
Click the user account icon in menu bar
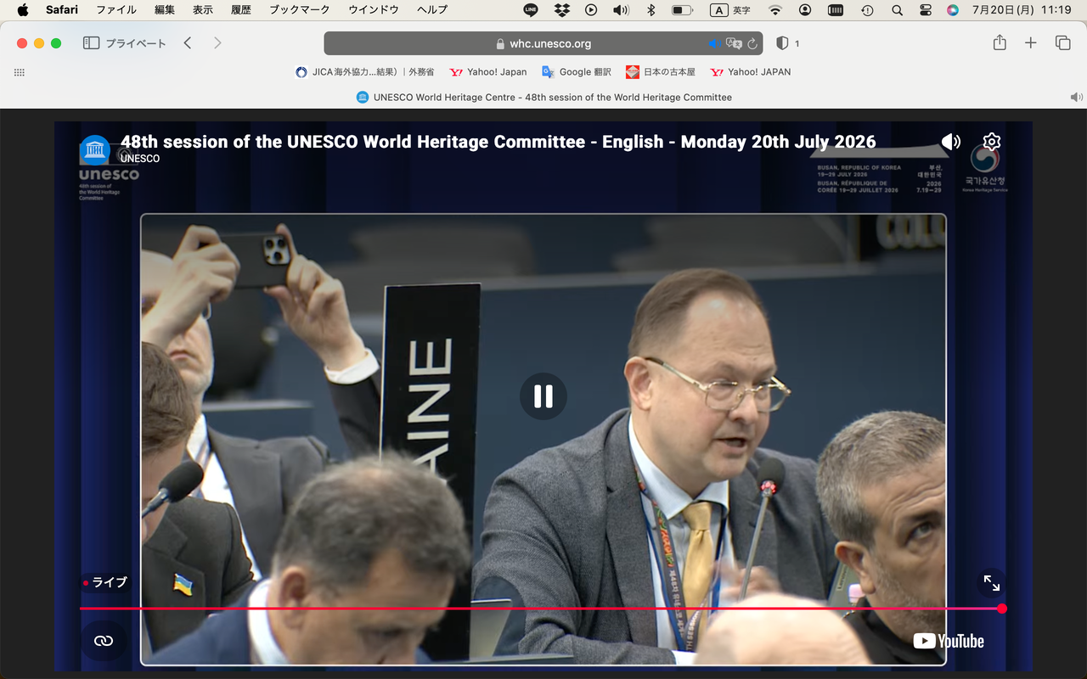[805, 10]
